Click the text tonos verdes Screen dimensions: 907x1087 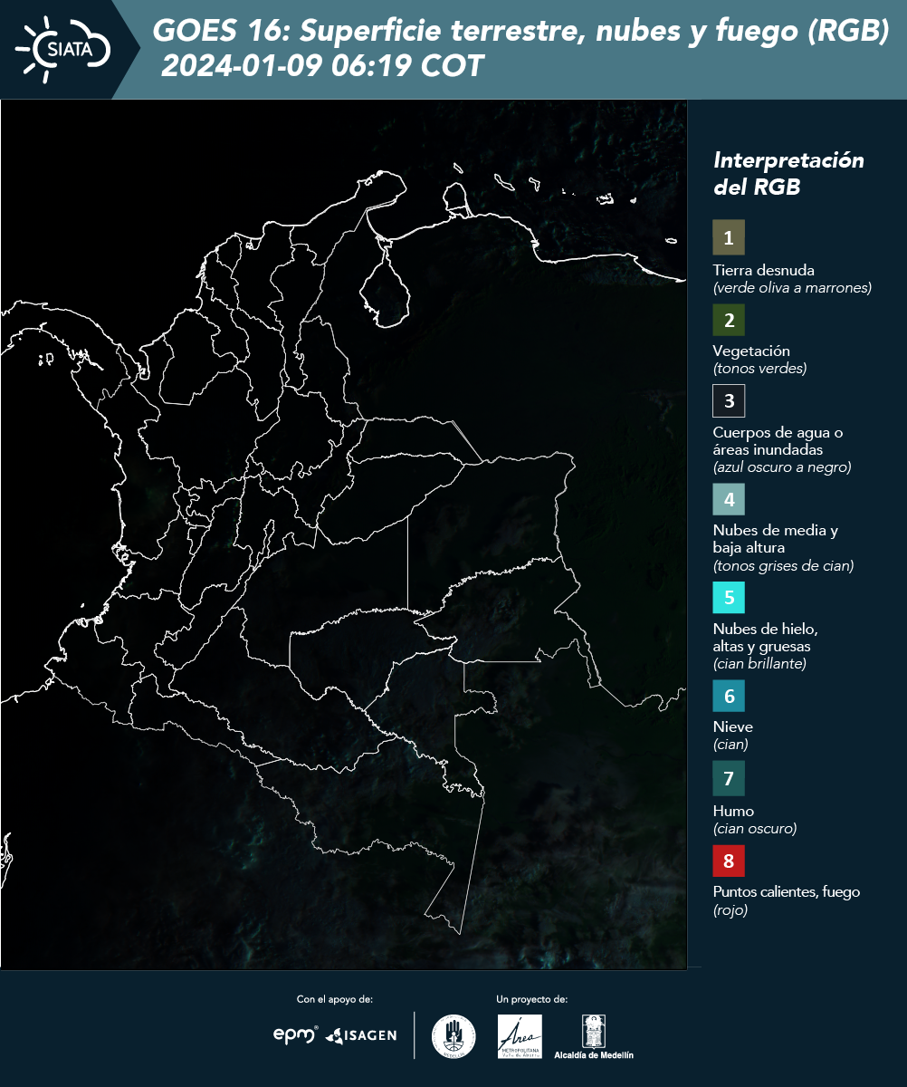click(759, 369)
